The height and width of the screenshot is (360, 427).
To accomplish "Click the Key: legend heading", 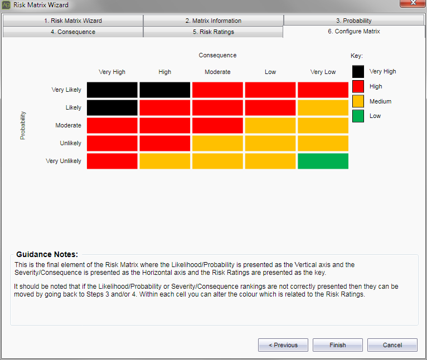I will [357, 56].
